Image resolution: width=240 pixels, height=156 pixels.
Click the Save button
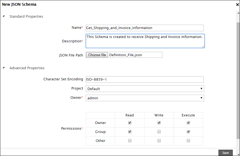click(225, 153)
